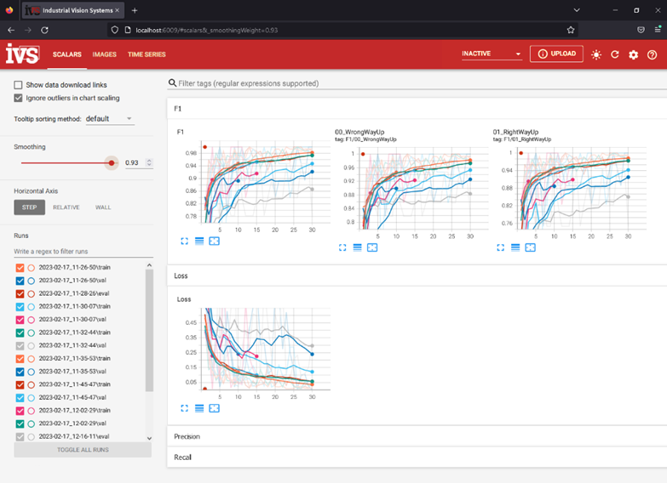Open the help question mark icon
The height and width of the screenshot is (483, 667).
point(652,54)
